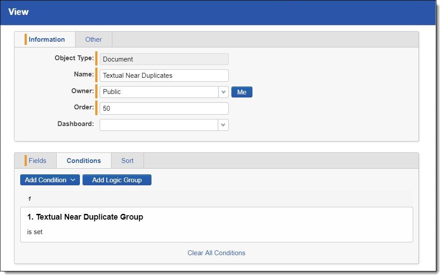Screen dimensions: 443x278
Task: Select the Conditions tab
Action: 84,161
